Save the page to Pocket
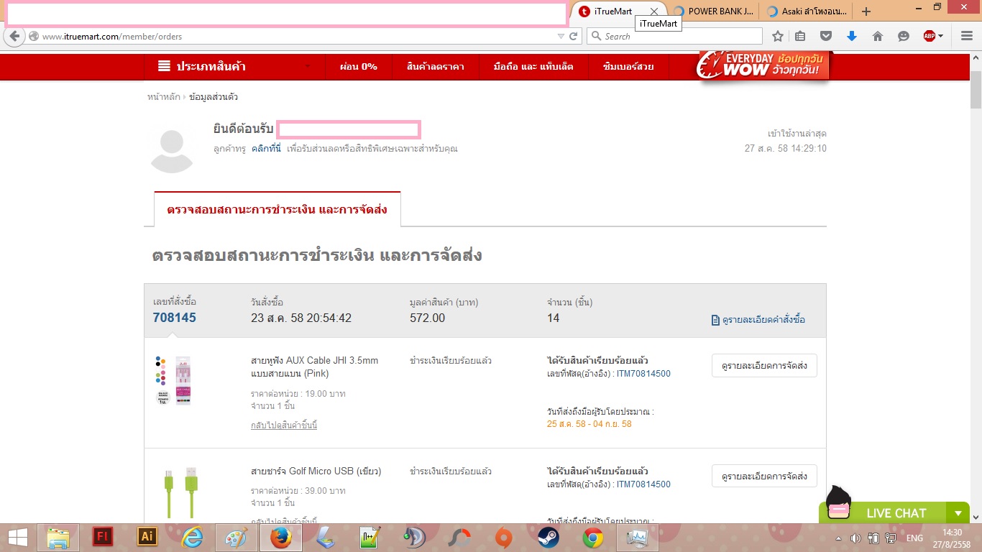This screenshot has height=552, width=982. coord(826,36)
